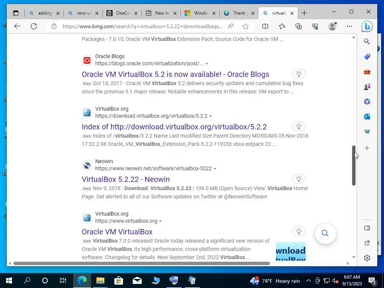Toggle the sidebar panel layout icon
This screenshot has height=288, width=384.
(367, 228)
